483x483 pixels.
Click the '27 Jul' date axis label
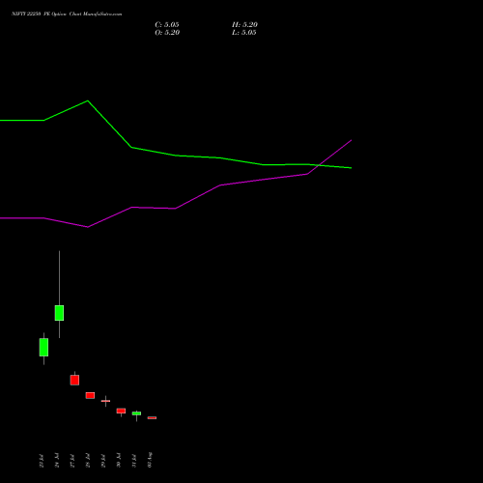(72, 461)
